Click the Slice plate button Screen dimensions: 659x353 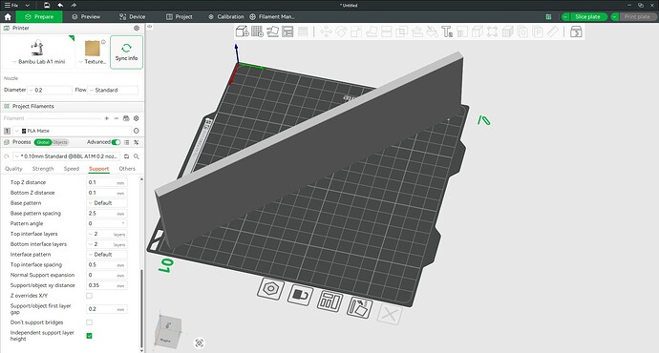[x=587, y=17]
